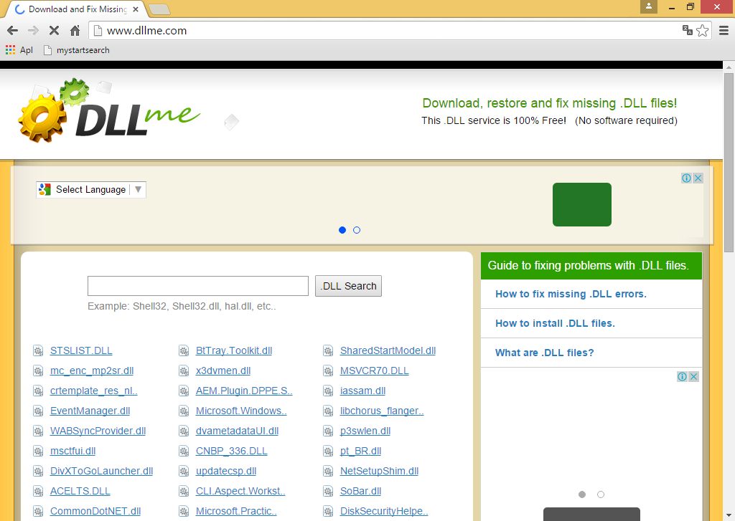This screenshot has height=521, width=735.
Task: Click the address bar showing www.dllme.com
Action: point(385,31)
